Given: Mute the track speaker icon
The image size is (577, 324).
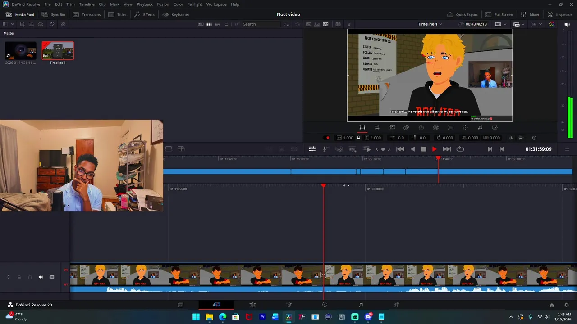Looking at the screenshot, I should click(x=41, y=277).
